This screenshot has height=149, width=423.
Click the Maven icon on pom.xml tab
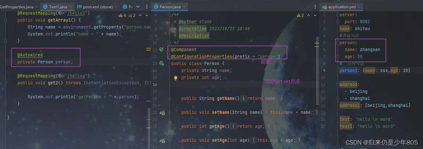click(x=79, y=7)
